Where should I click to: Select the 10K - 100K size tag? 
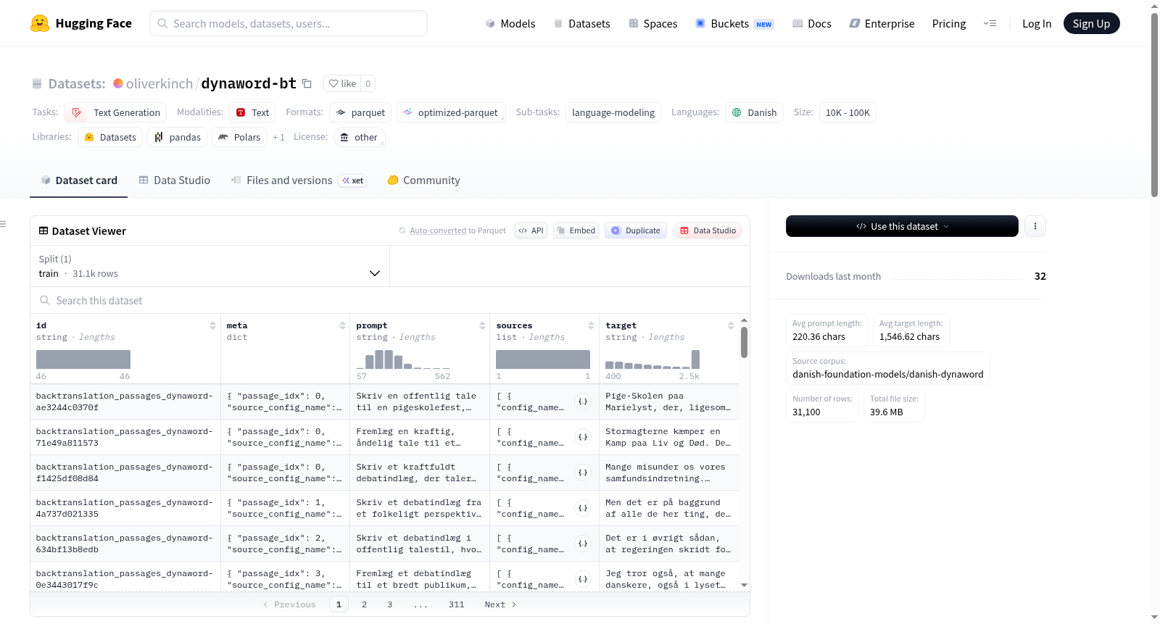click(848, 112)
